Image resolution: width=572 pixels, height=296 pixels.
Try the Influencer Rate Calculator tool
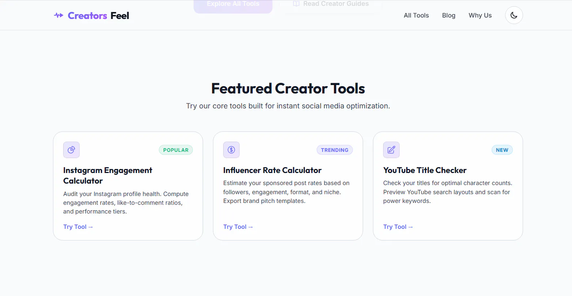pos(238,227)
